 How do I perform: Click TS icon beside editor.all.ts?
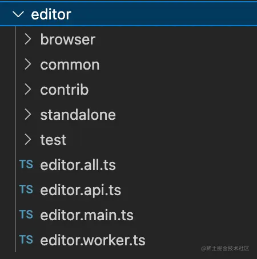pyautogui.click(x=26, y=164)
